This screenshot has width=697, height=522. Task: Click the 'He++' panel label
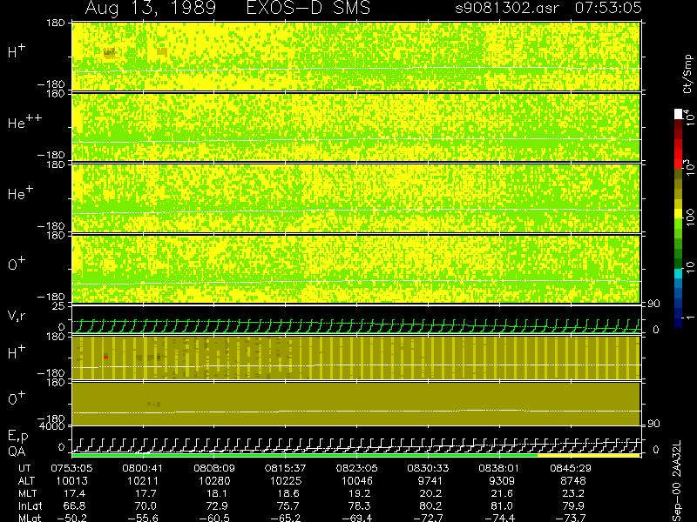click(24, 121)
